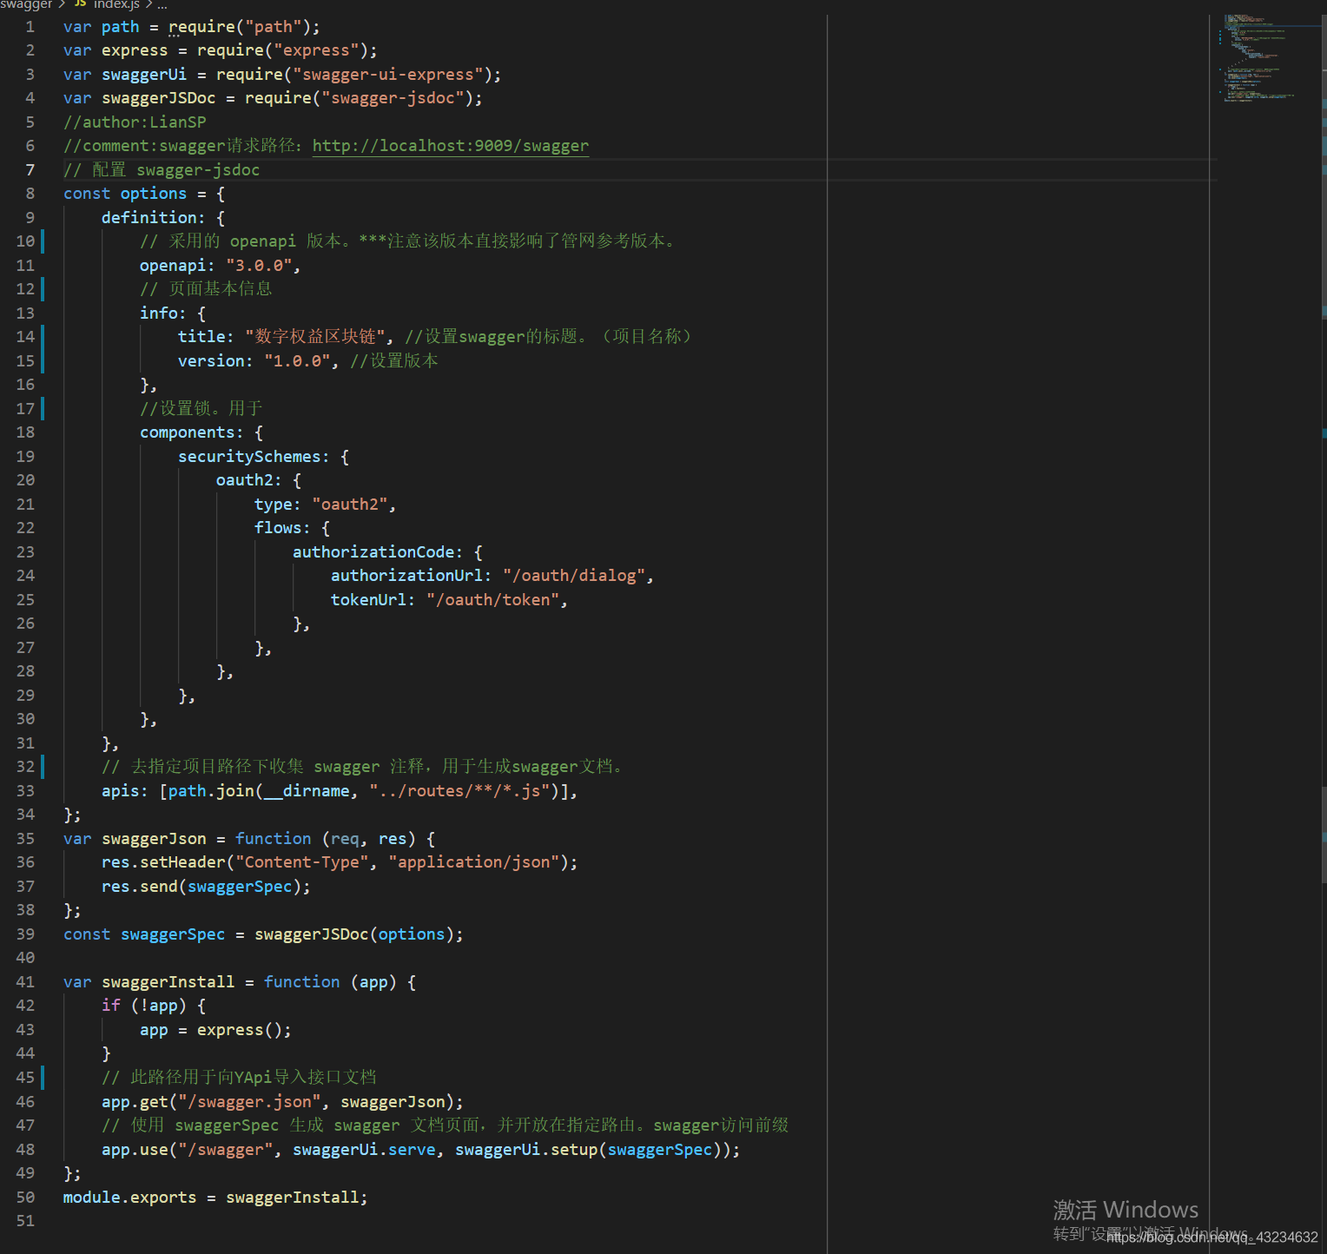Click 'module.exports' on line 50

pos(130,1198)
